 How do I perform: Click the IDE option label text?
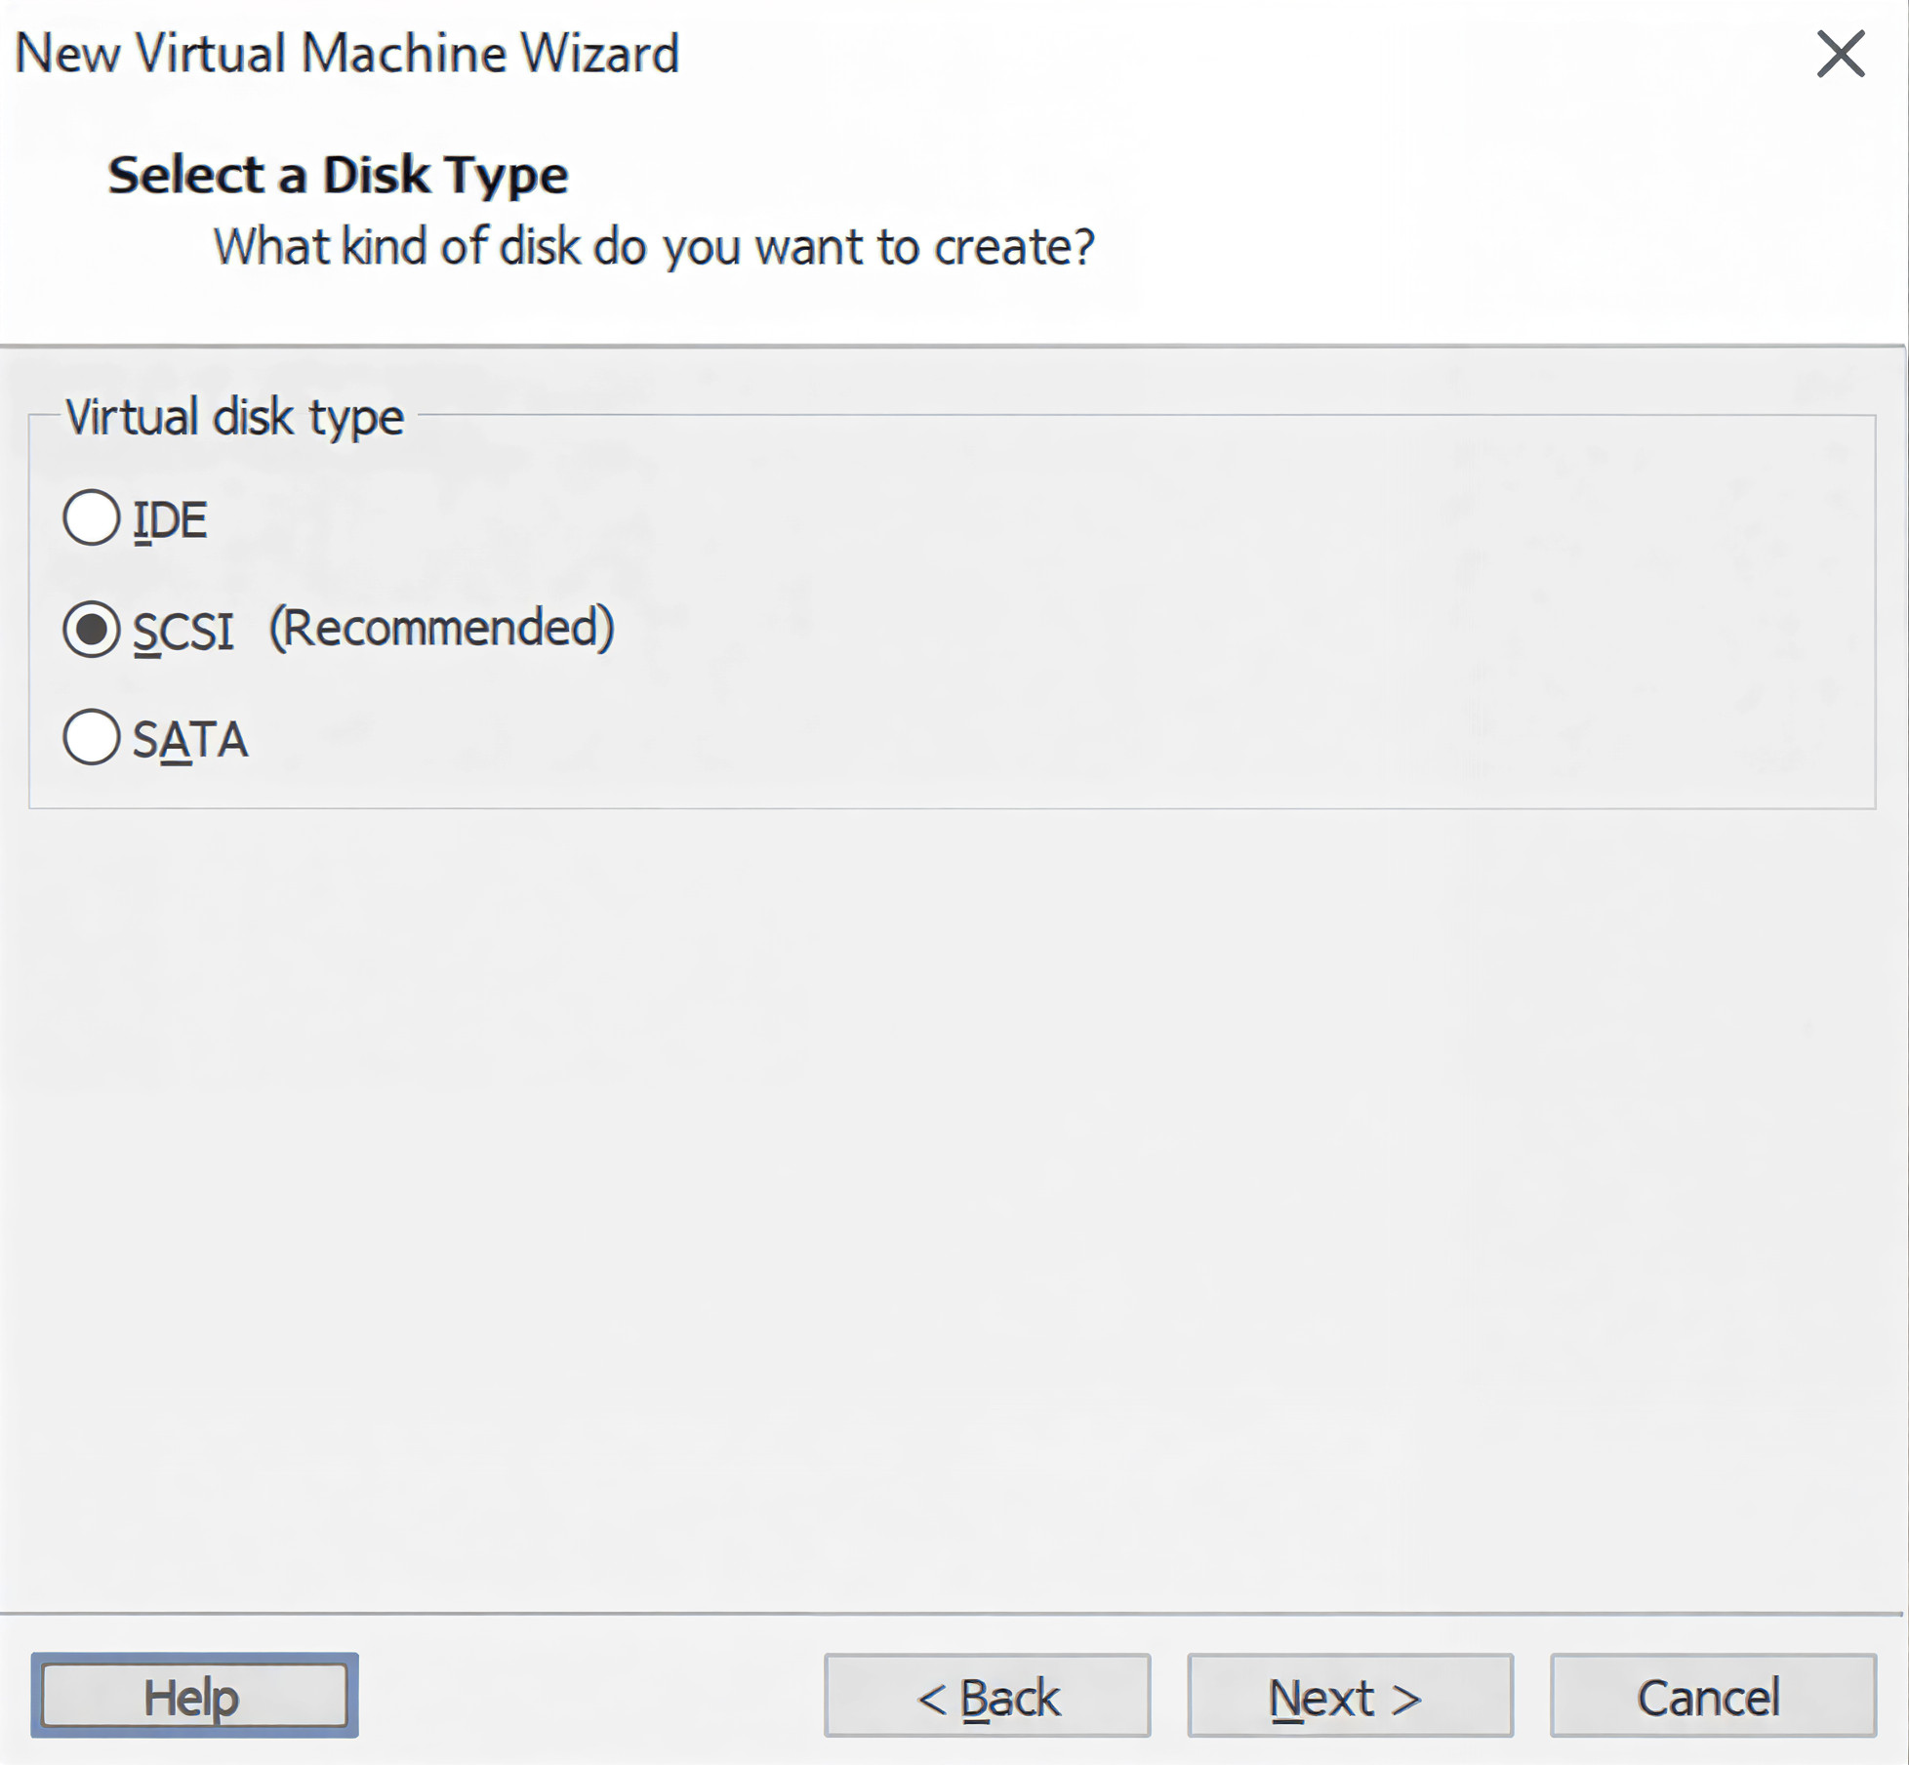tap(170, 519)
